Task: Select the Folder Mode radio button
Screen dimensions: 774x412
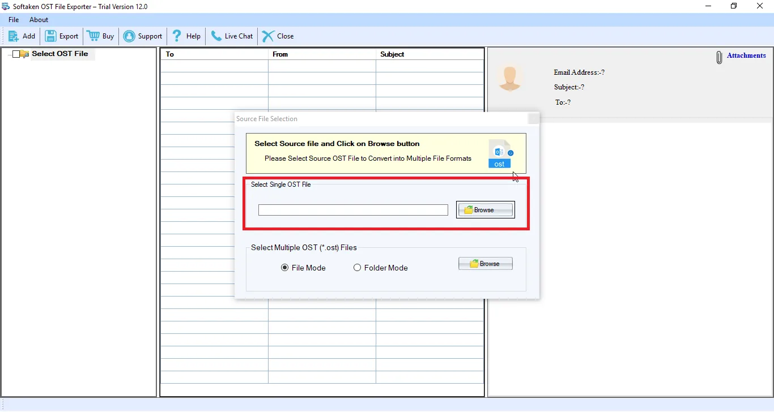Action: click(358, 268)
